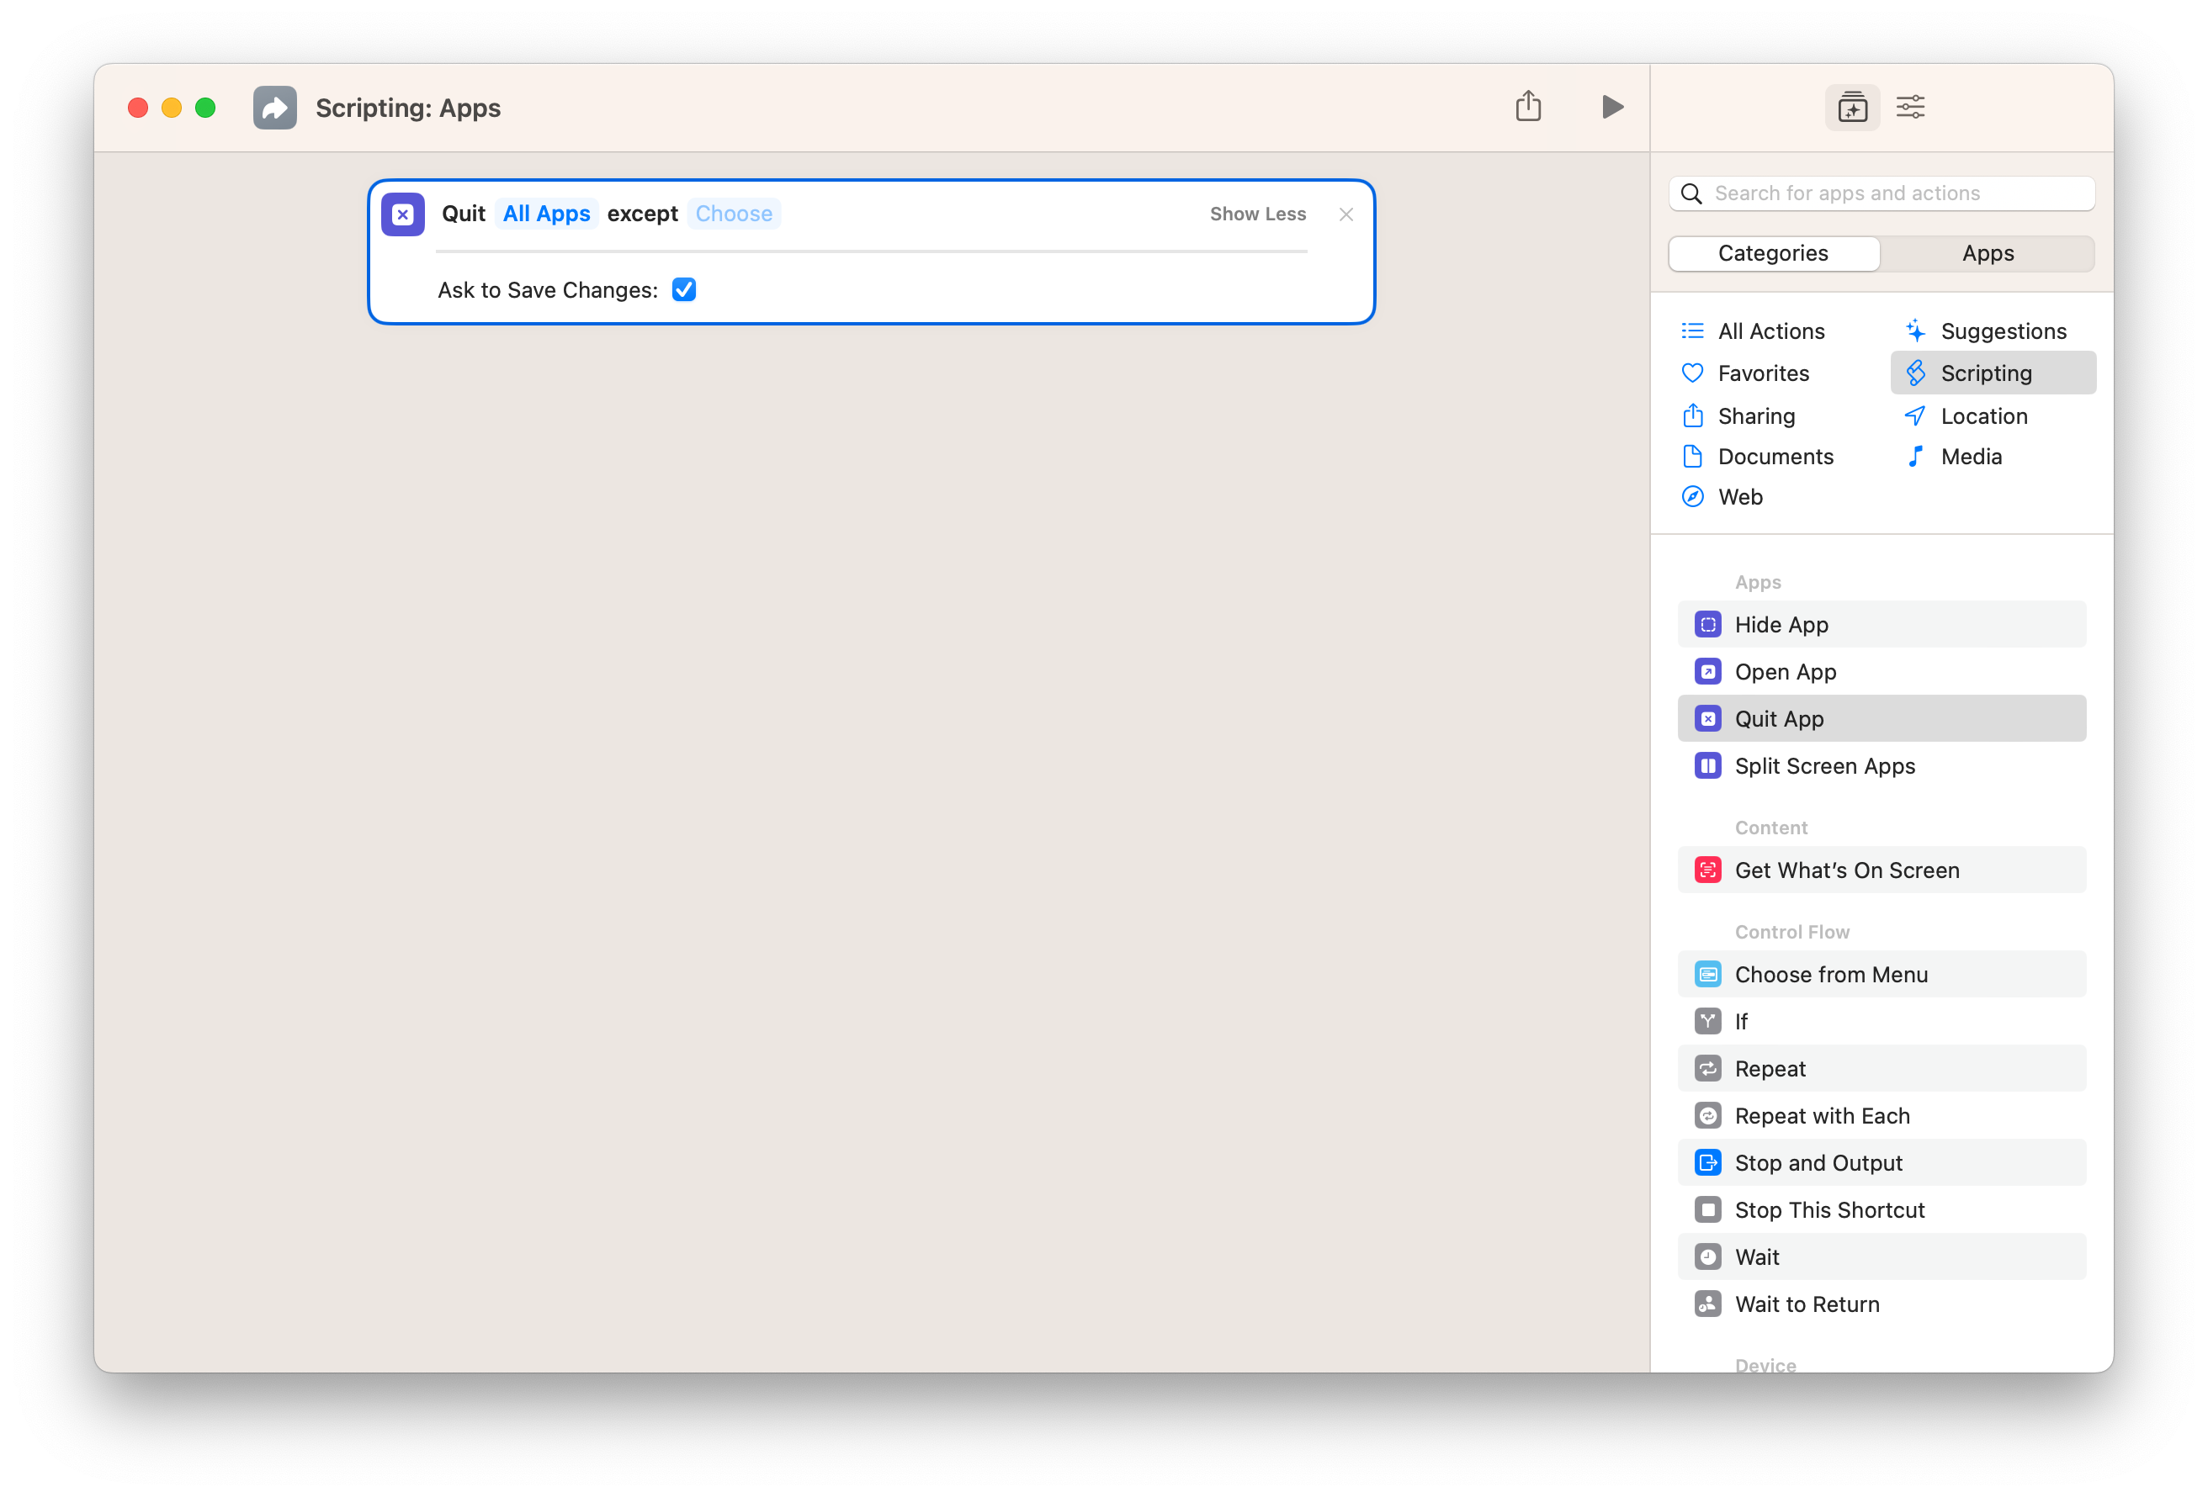
Task: Expand Show Less options in action
Action: point(1257,212)
